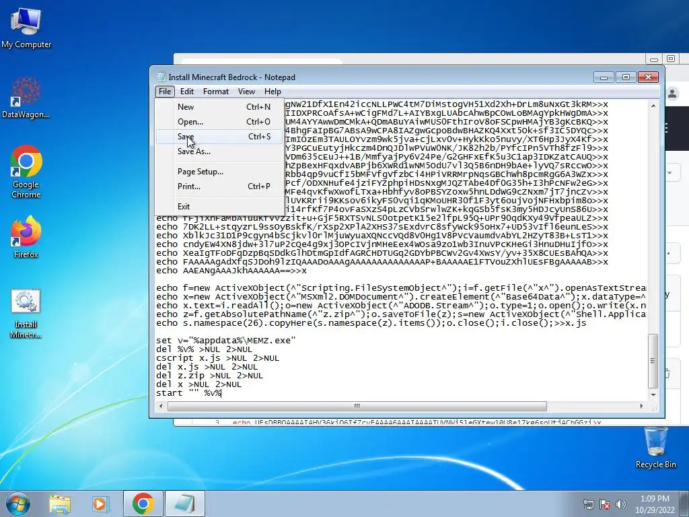Close the Notepad window
Image resolution: width=689 pixels, height=517 pixels.
[x=648, y=77]
